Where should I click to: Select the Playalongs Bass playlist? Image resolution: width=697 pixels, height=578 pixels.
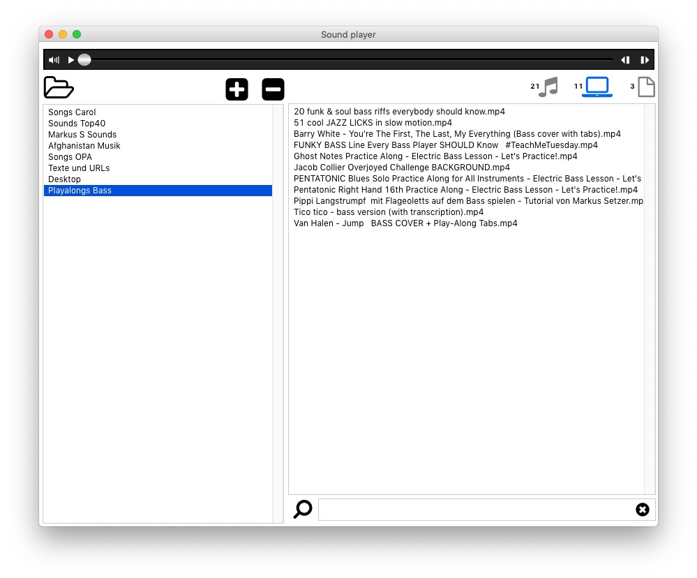point(158,191)
